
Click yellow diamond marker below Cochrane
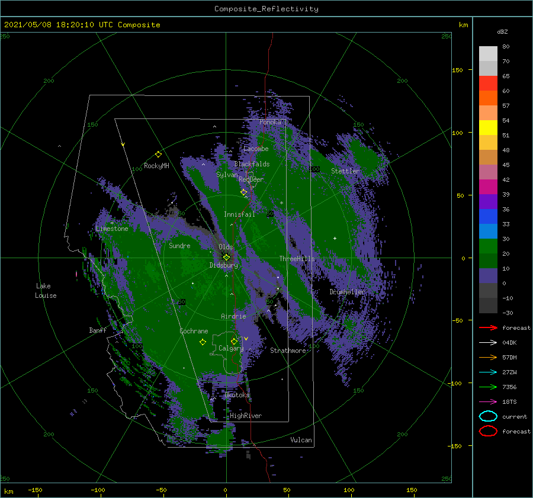point(203,342)
